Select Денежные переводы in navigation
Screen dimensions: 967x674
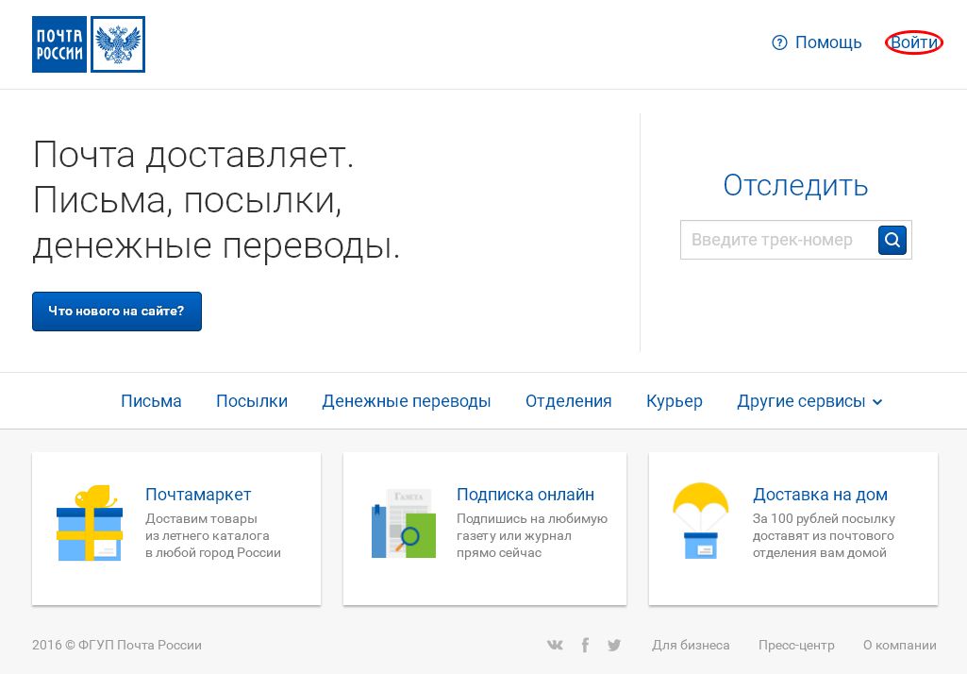click(407, 401)
